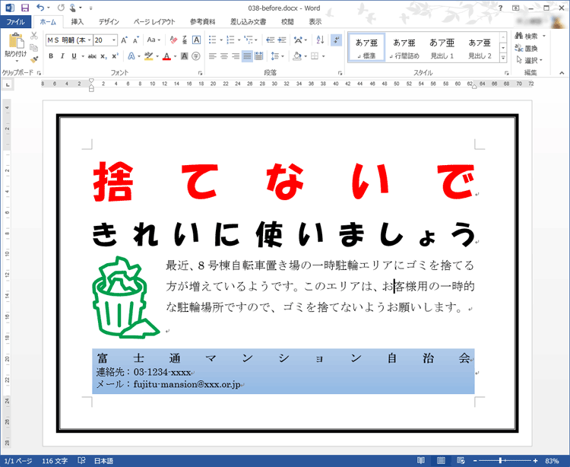The width and height of the screenshot is (570, 467).
Task: Open the Multilevel List dropdown
Action: 256,40
